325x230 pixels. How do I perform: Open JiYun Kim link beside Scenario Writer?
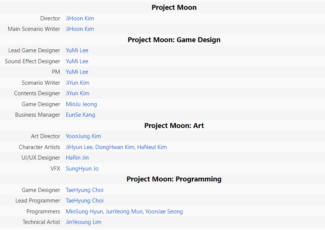tap(77, 83)
